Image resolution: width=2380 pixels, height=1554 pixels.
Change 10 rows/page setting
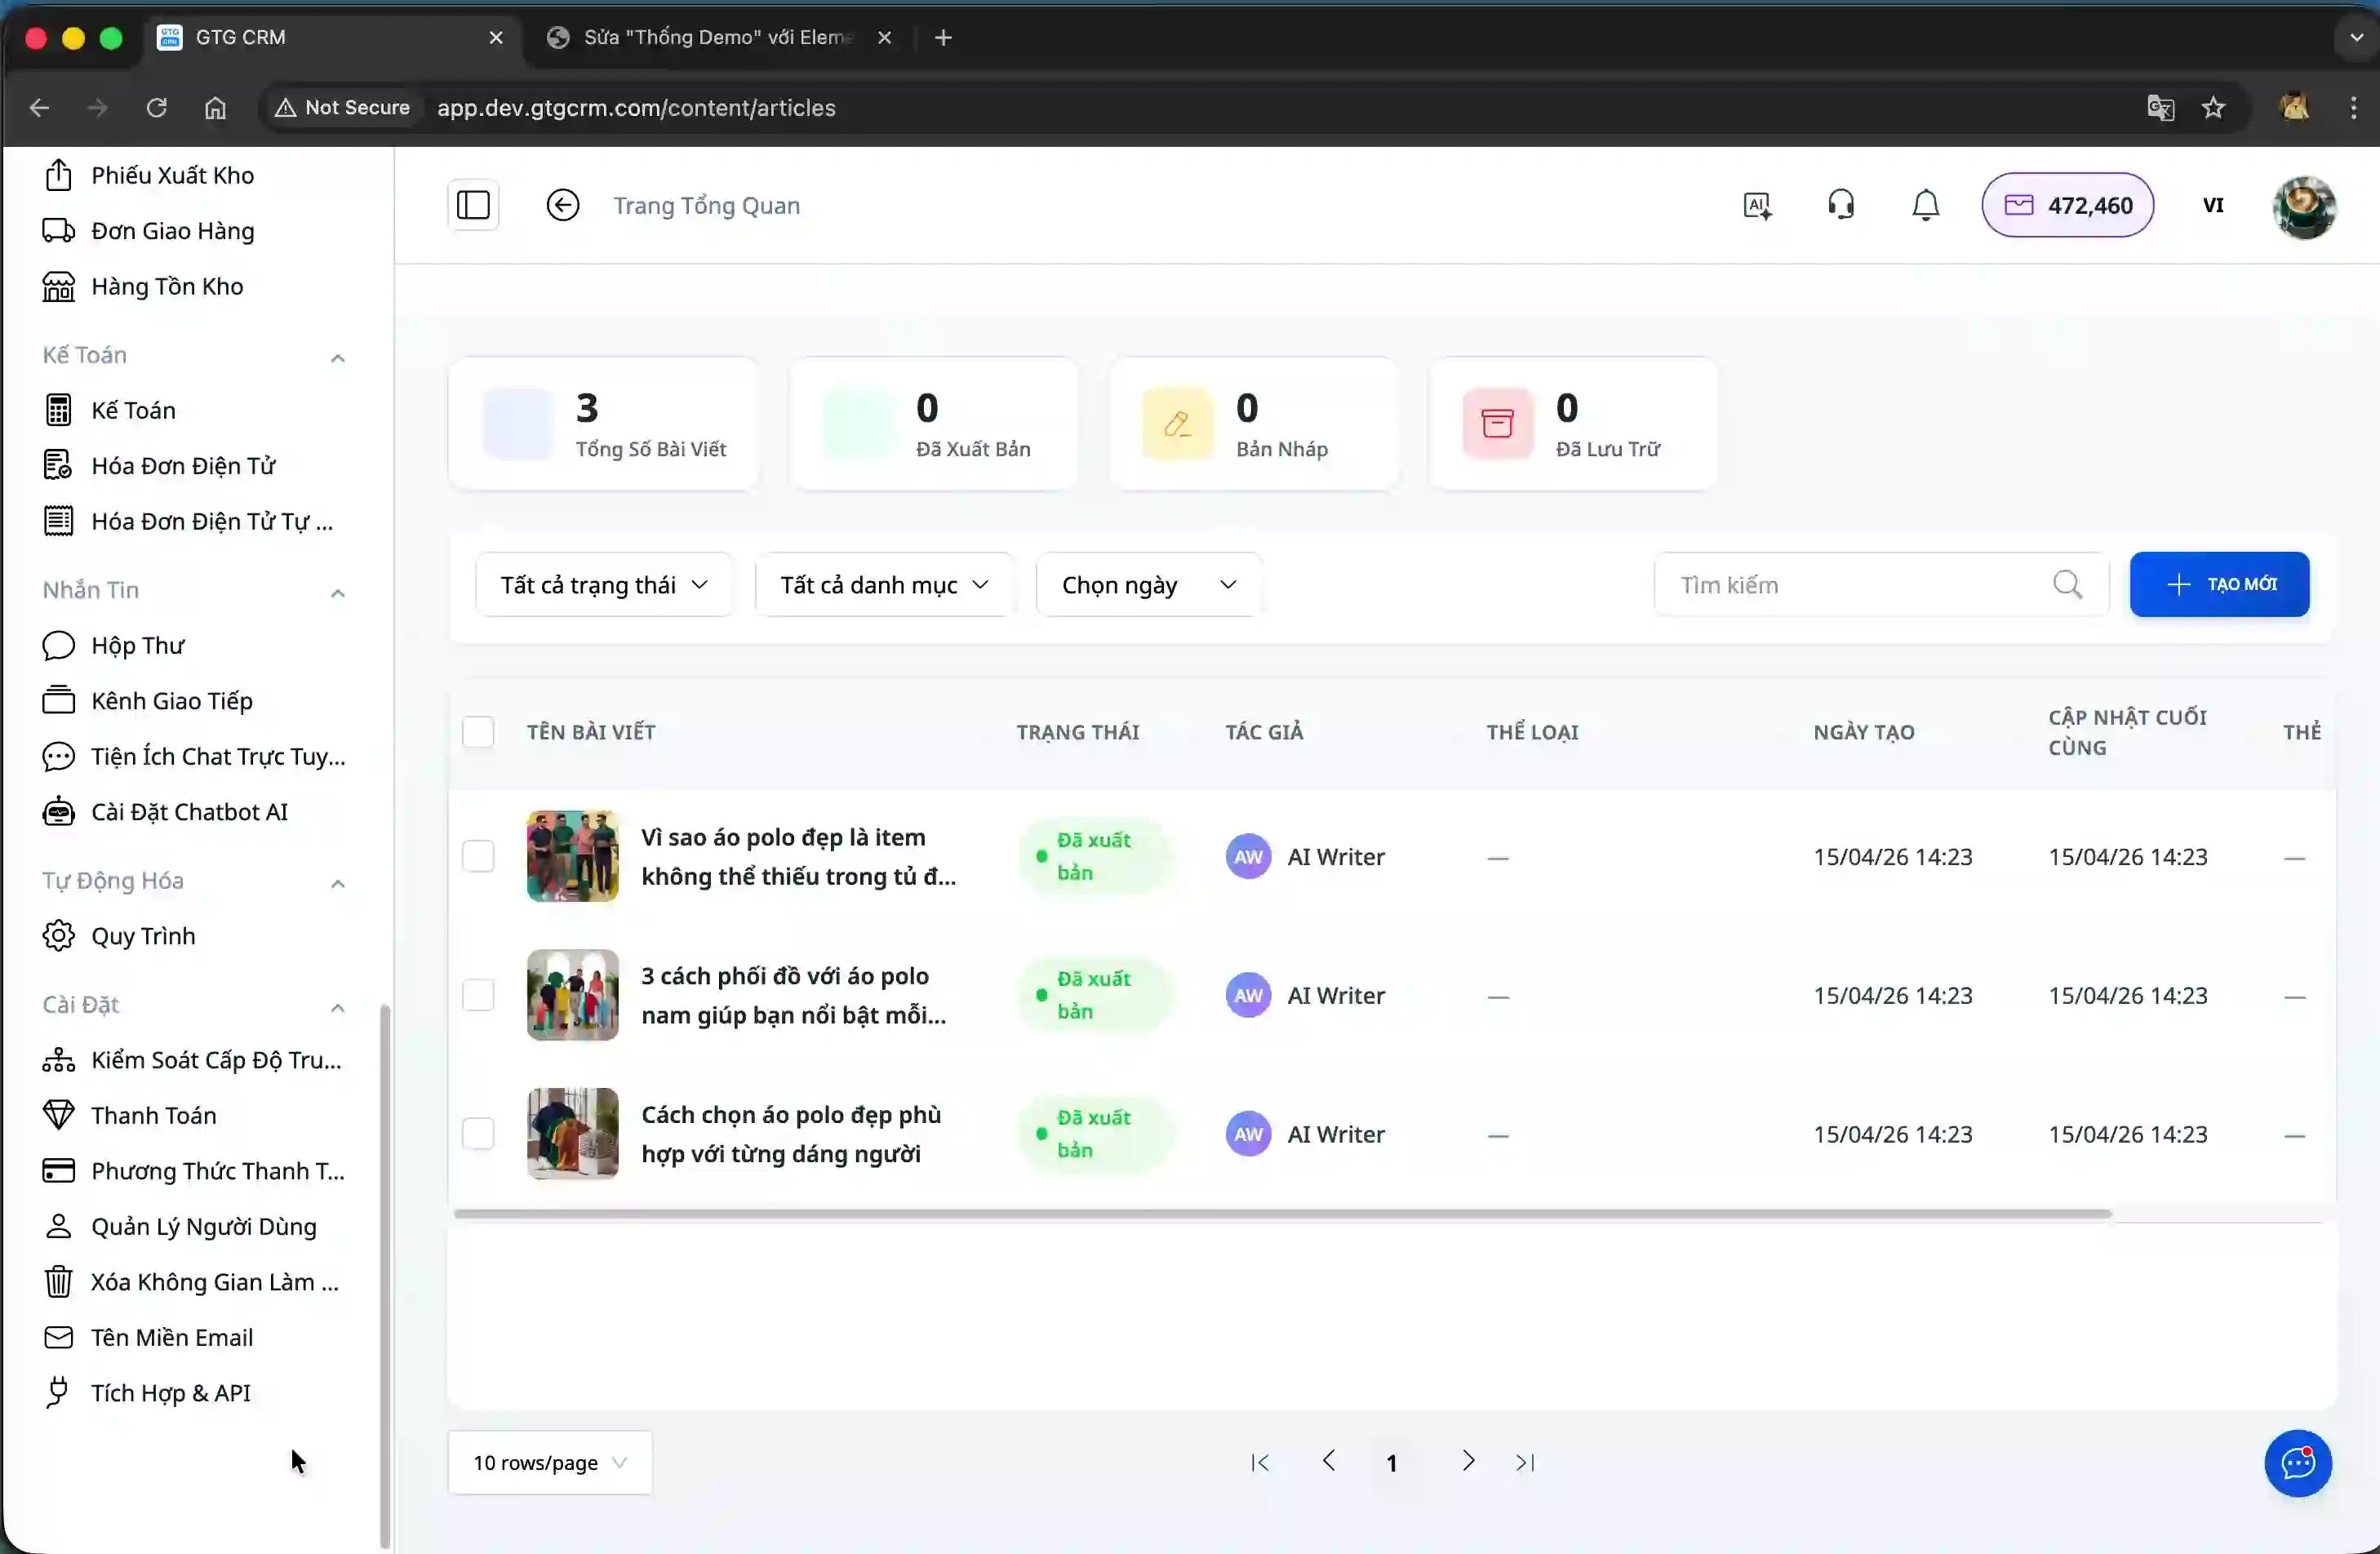click(549, 1462)
